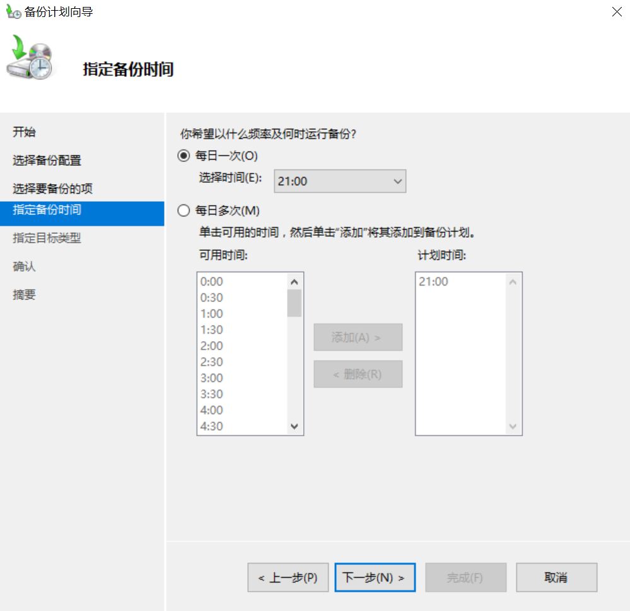630x611 pixels.
Task: Proceed with 下一步(N) > button
Action: pyautogui.click(x=375, y=577)
